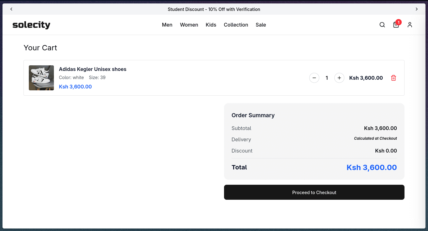
Task: Increase quantity with plus button
Action: click(339, 78)
